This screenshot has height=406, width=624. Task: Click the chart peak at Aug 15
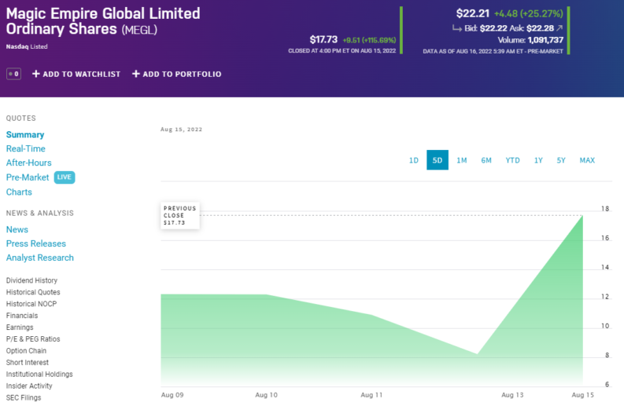[582, 216]
